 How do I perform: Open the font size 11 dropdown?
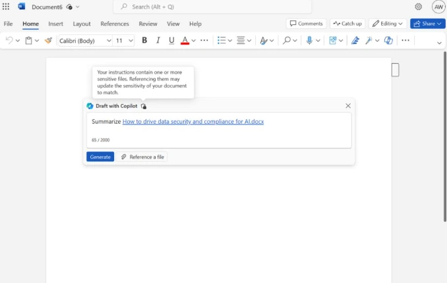[124, 41]
